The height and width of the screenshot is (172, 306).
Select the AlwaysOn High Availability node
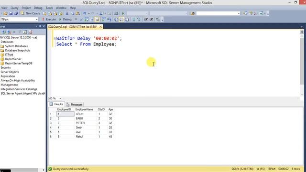click(18, 80)
